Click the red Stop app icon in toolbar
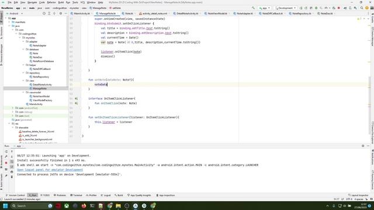The image size is (374, 210). pyautogui.click(x=339, y=8)
